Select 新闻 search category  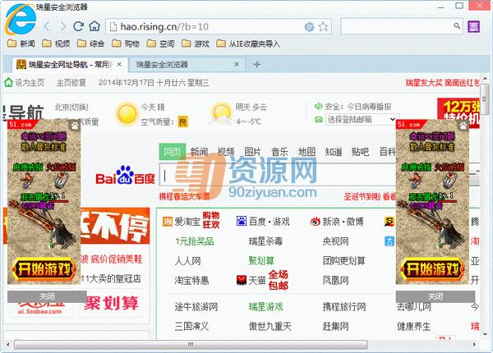click(199, 152)
